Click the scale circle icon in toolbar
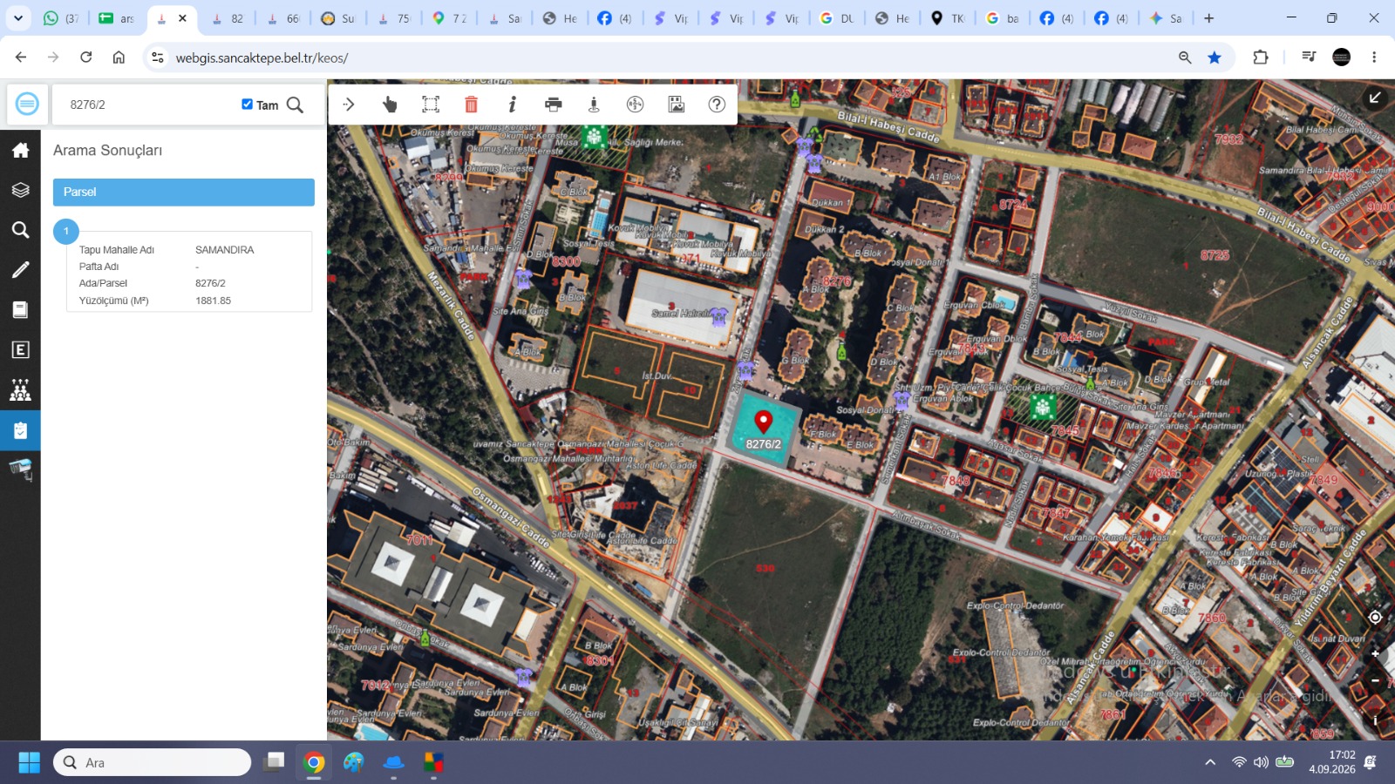Viewport: 1395px width, 784px height. tap(636, 105)
